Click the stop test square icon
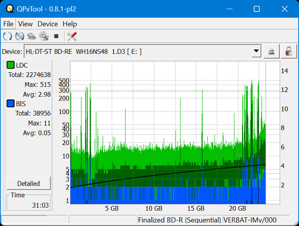This screenshot has width=299, height=226. coord(56,36)
